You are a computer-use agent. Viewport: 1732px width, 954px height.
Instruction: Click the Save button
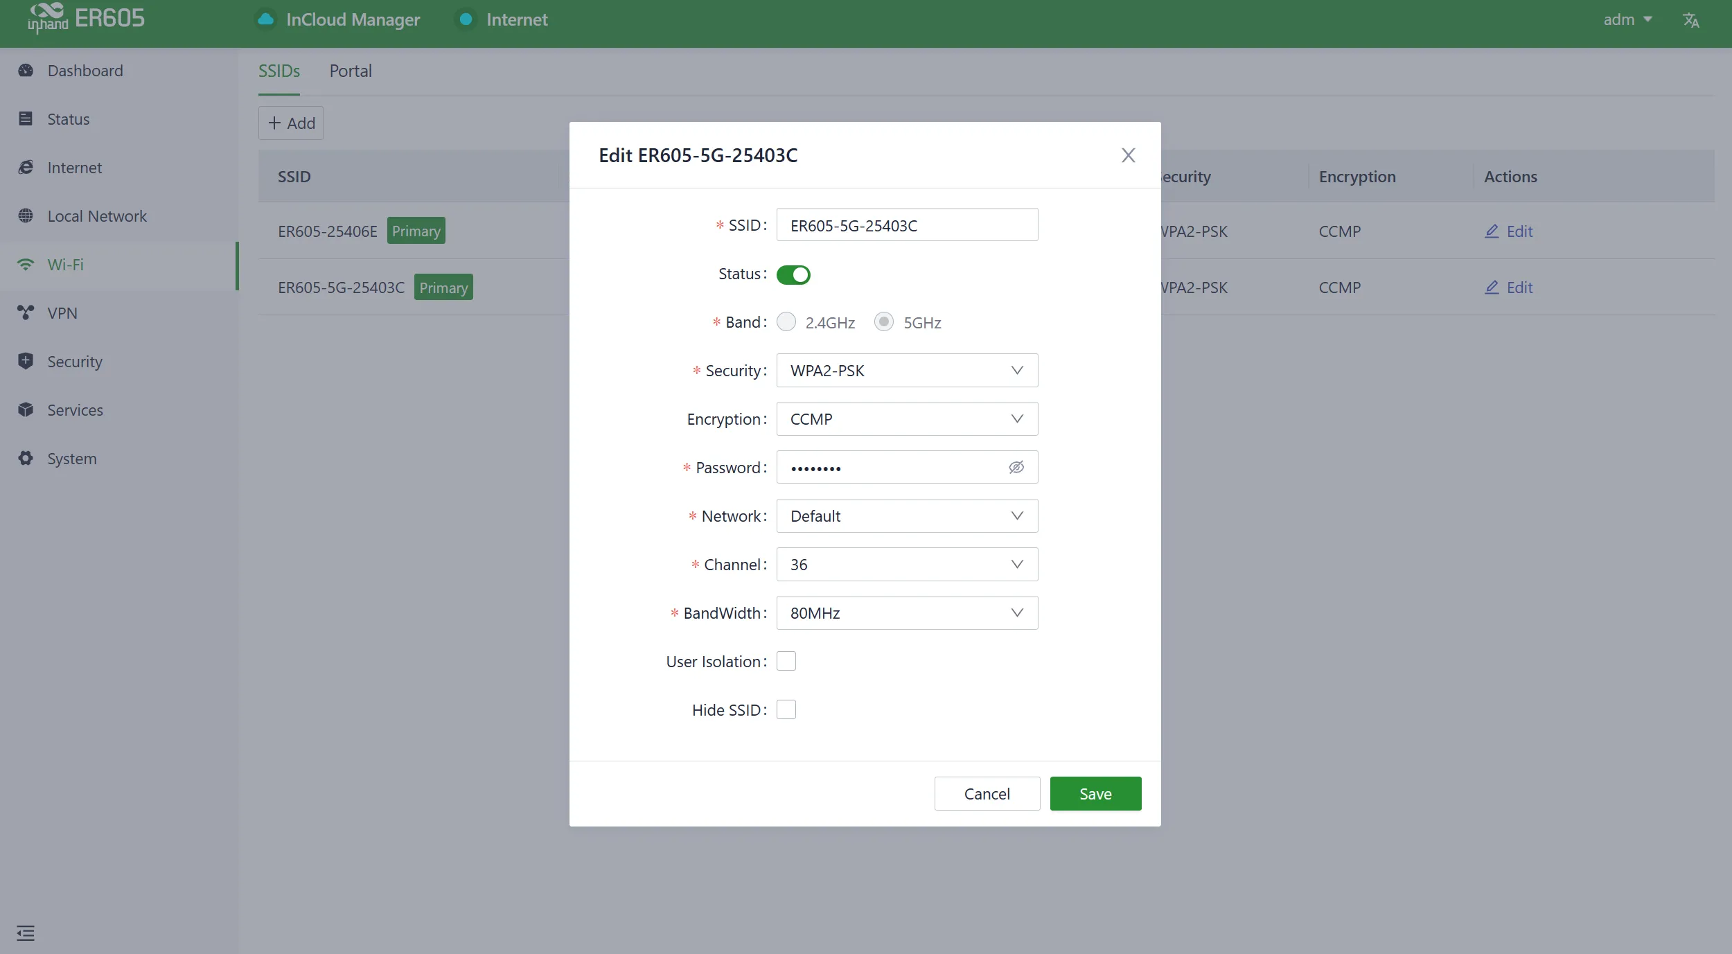click(x=1095, y=794)
